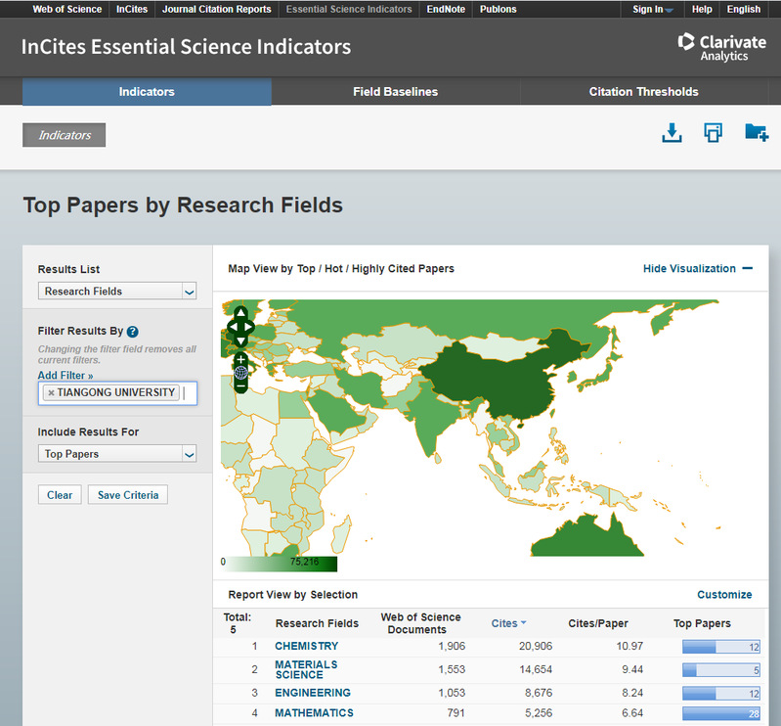Open the CHEMISTRY research field
781x726 pixels.
[306, 646]
